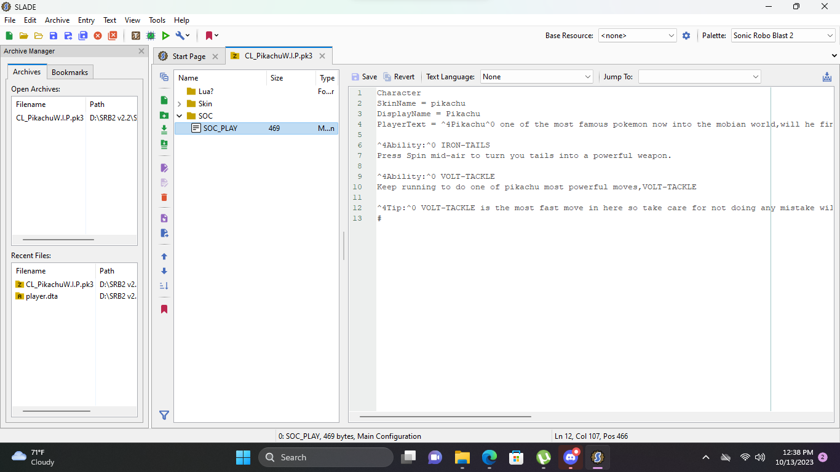Move the entry up
The height and width of the screenshot is (472, 840).
[x=164, y=256]
